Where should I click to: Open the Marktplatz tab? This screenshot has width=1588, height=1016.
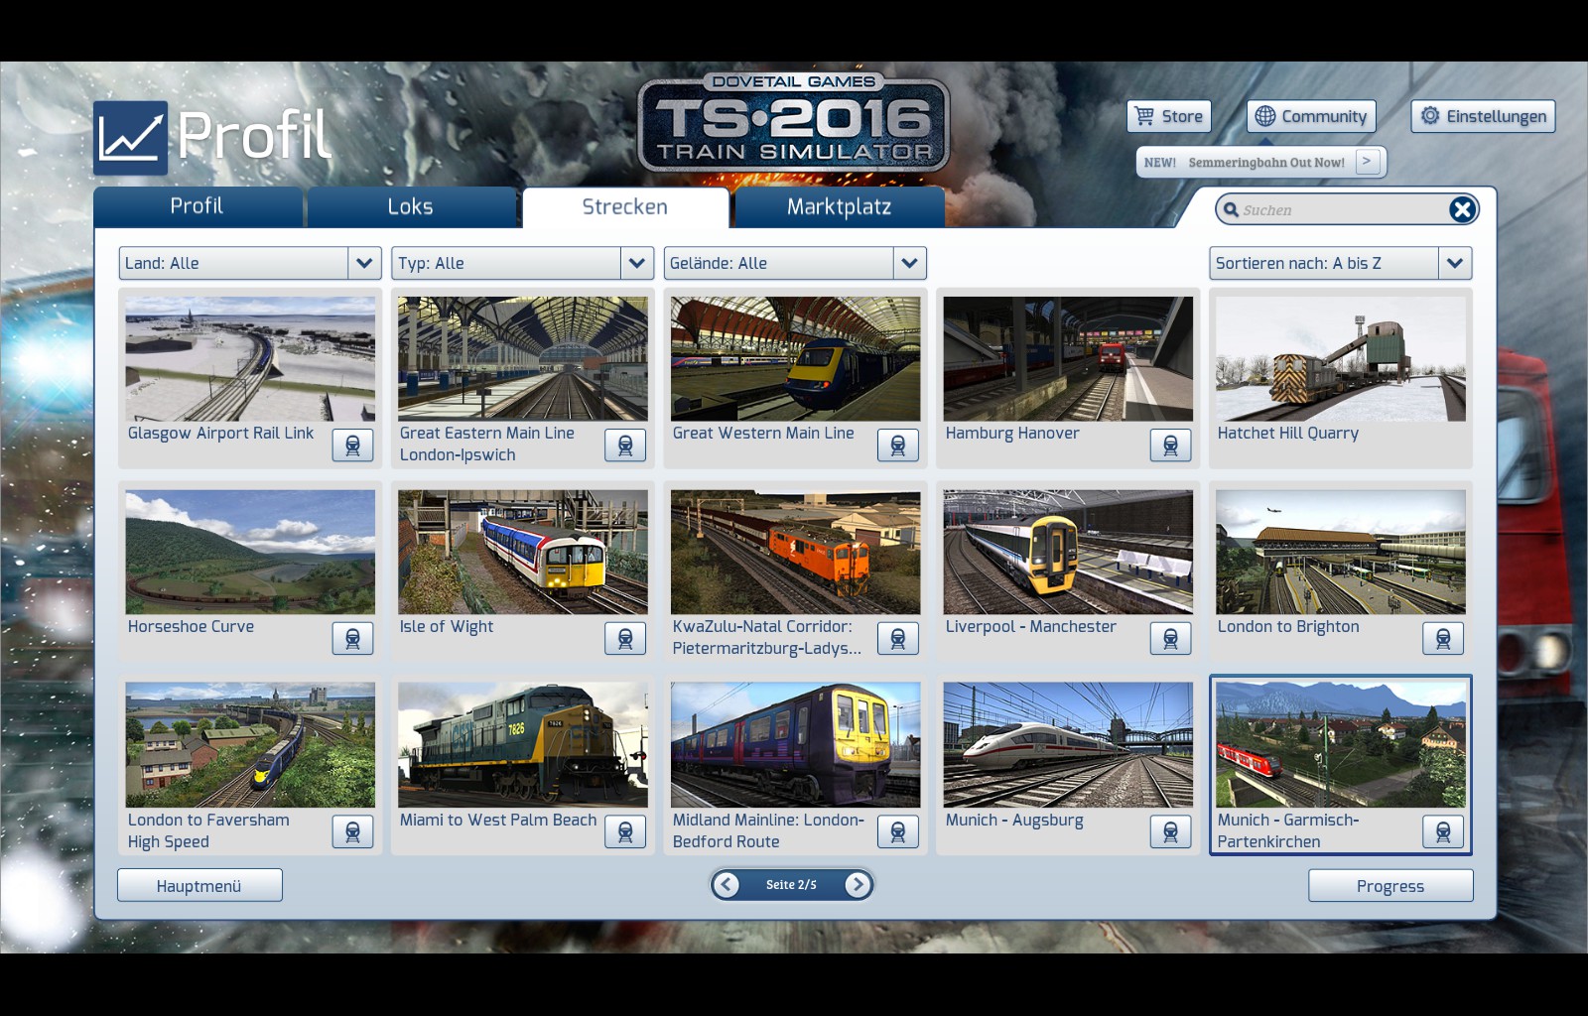[839, 206]
